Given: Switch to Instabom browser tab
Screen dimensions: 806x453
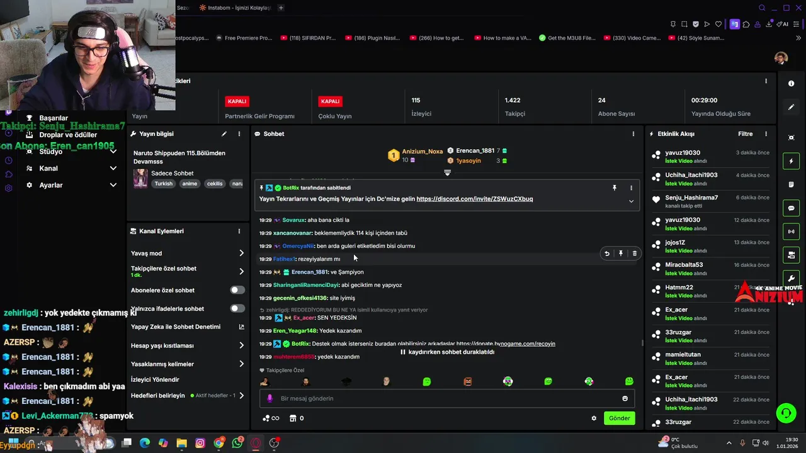Looking at the screenshot, I should click(x=235, y=8).
